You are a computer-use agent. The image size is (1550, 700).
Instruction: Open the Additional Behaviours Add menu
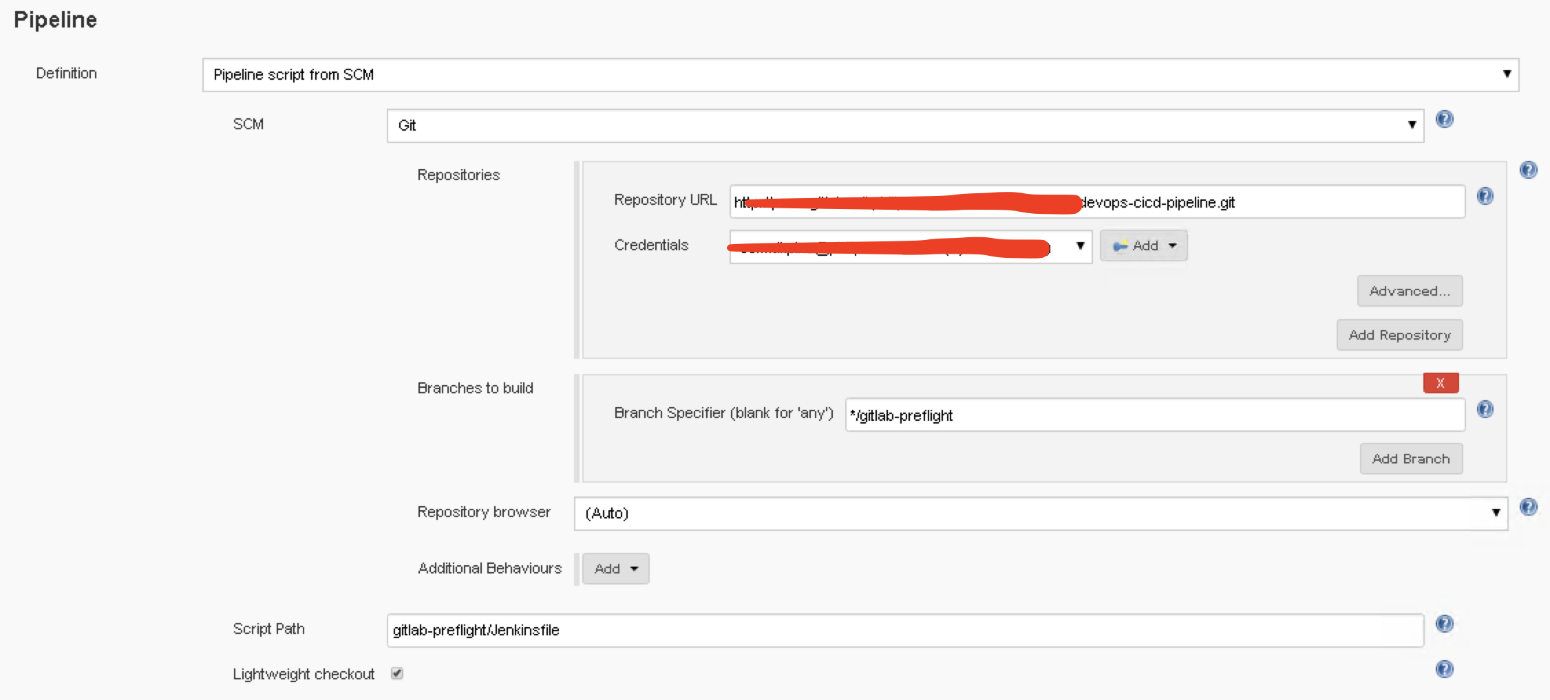click(x=615, y=569)
